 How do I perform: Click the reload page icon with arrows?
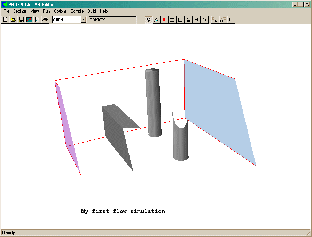point(37,20)
